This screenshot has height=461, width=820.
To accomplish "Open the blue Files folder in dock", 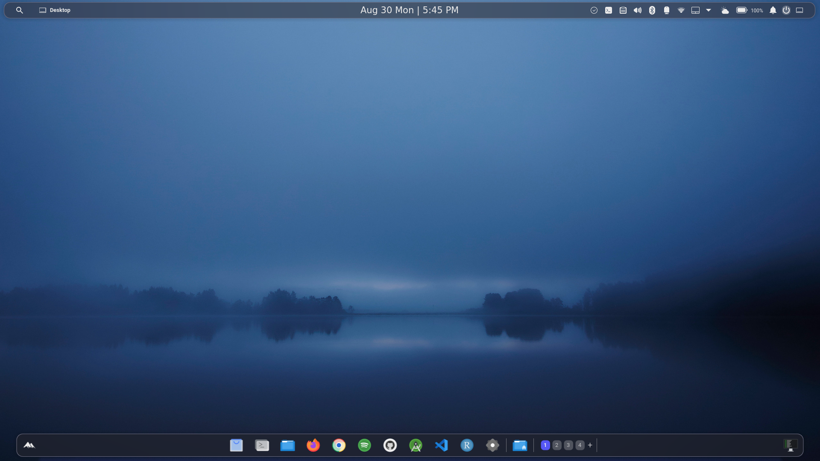I will (x=287, y=445).
